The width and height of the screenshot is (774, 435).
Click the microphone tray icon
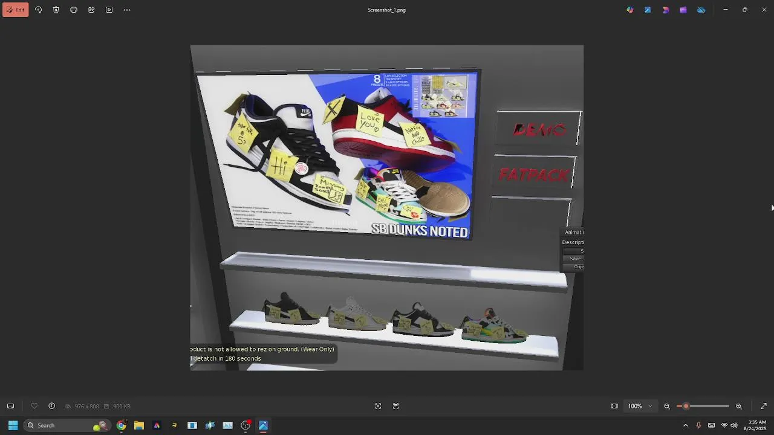coord(698,425)
